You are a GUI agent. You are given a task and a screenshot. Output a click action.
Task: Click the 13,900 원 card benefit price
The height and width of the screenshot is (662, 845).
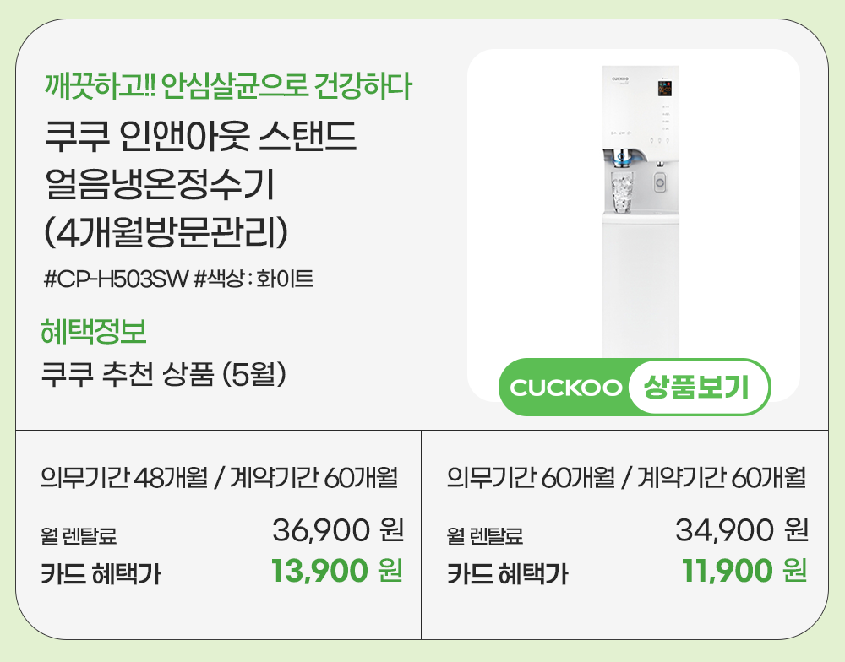336,572
